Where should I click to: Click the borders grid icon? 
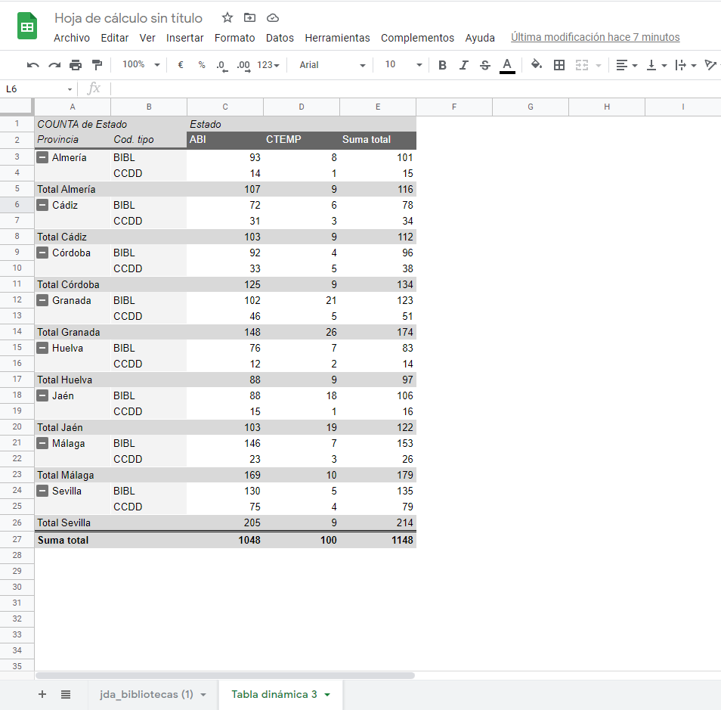pos(559,65)
